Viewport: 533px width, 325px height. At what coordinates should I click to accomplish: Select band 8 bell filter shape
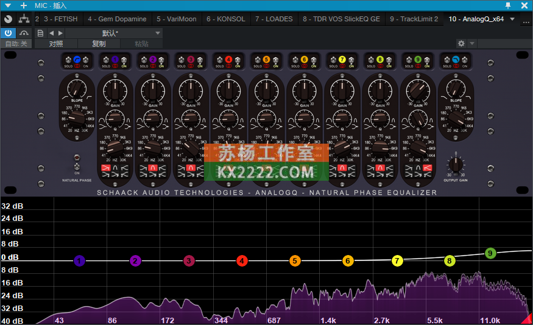pos(380,168)
